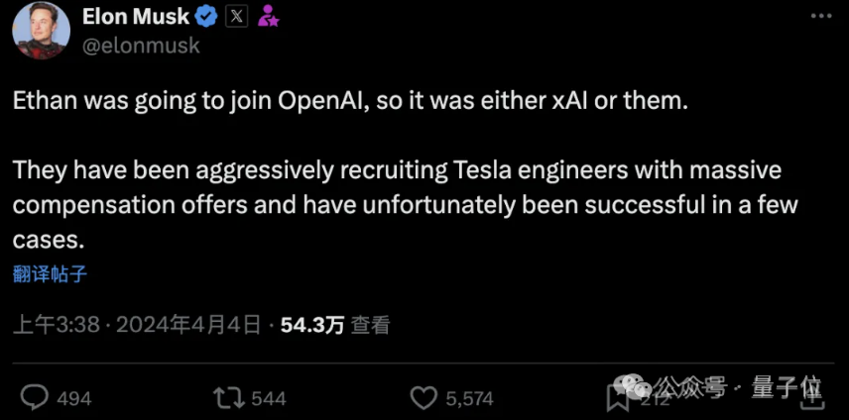Click the 544 reposts count

tap(269, 399)
